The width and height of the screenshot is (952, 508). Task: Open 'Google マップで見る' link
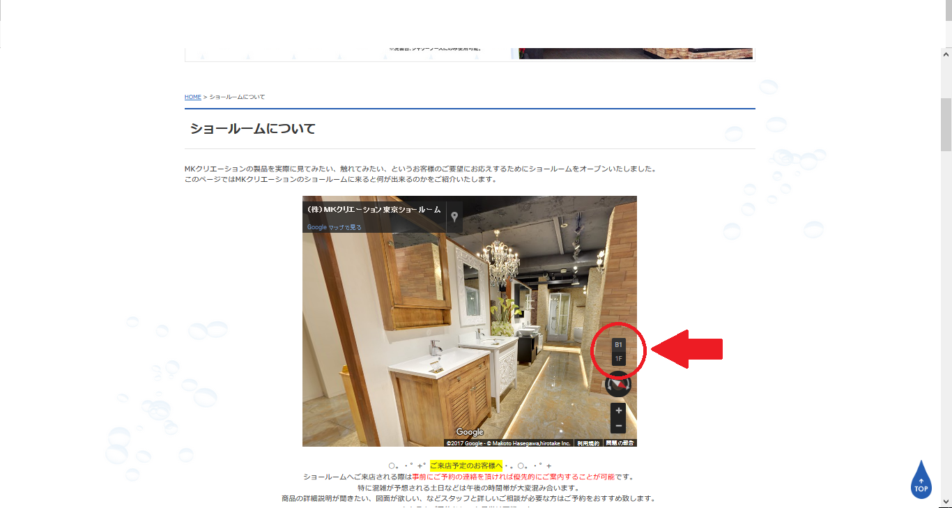coord(335,227)
